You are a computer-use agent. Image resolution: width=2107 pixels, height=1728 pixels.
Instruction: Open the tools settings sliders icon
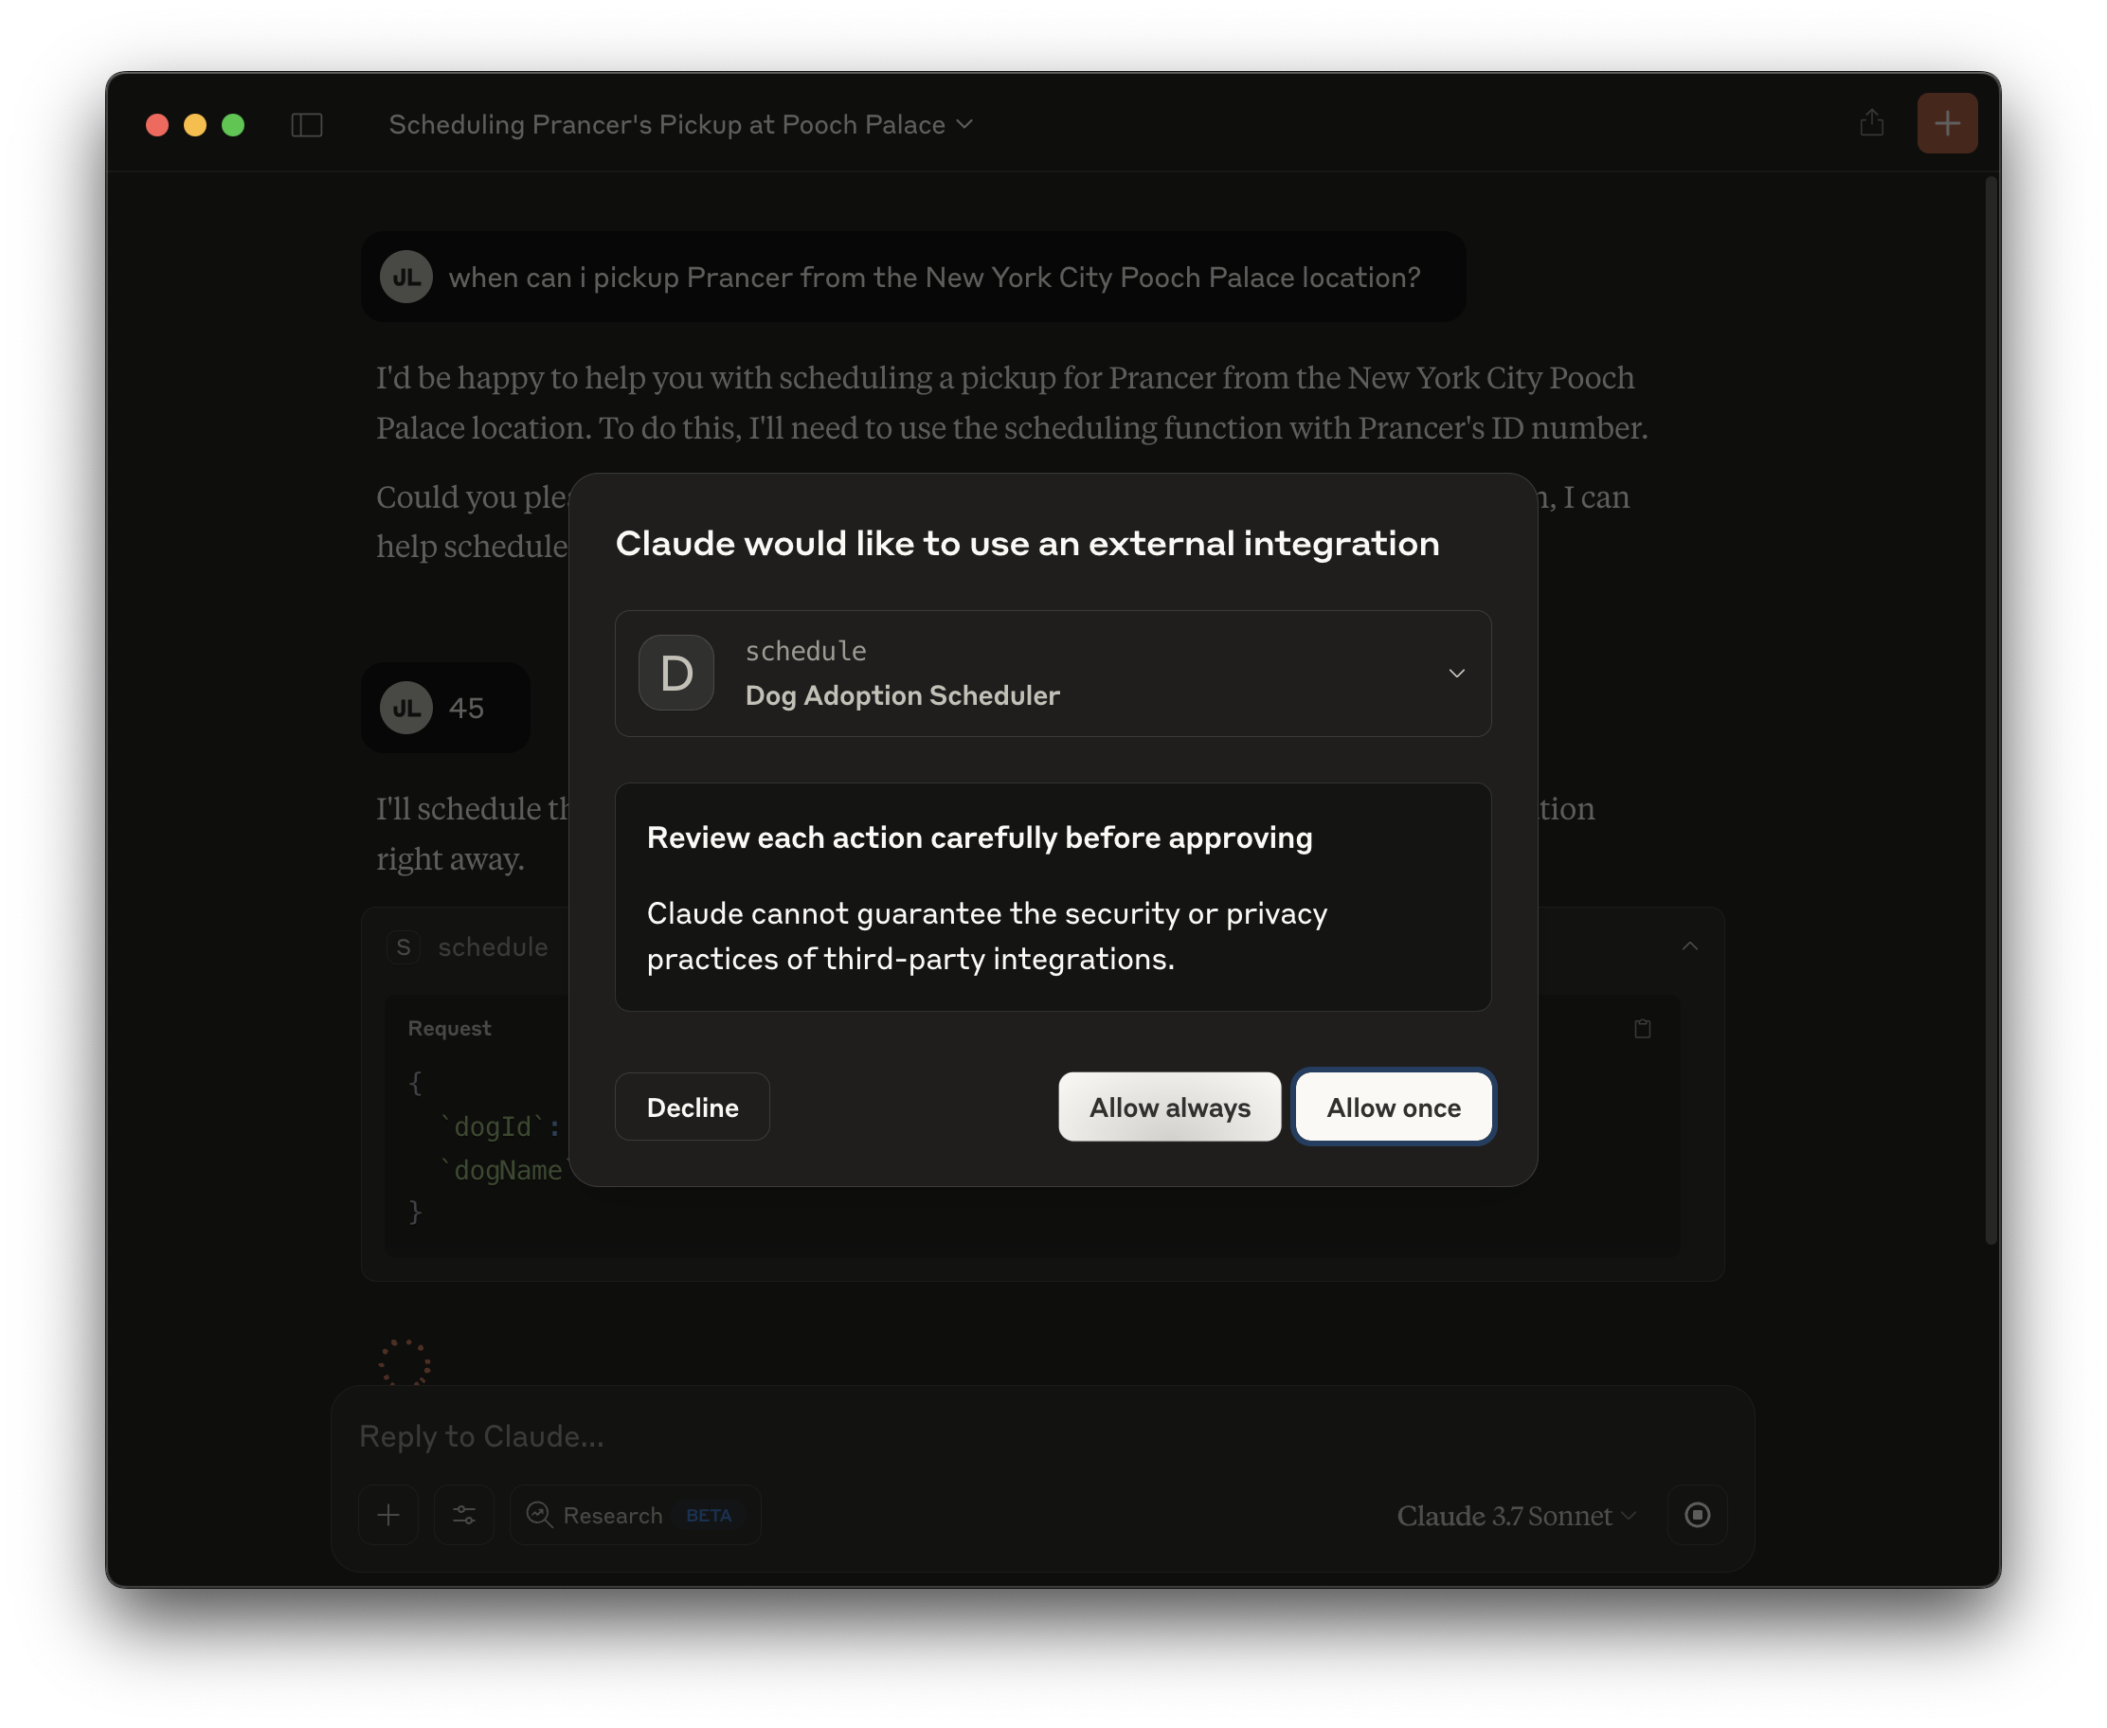coord(464,1515)
